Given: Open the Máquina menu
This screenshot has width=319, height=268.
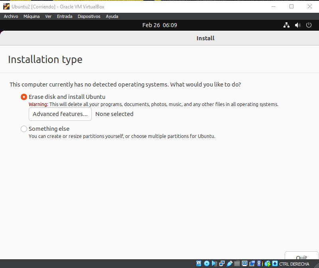Looking at the screenshot, I should [x=32, y=16].
